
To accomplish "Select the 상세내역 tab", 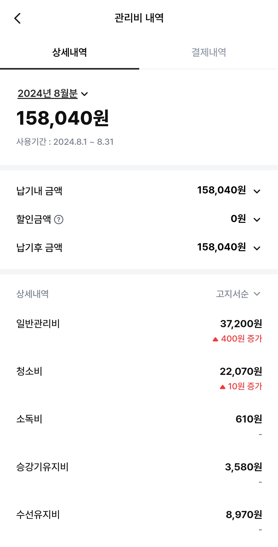I will 69,52.
